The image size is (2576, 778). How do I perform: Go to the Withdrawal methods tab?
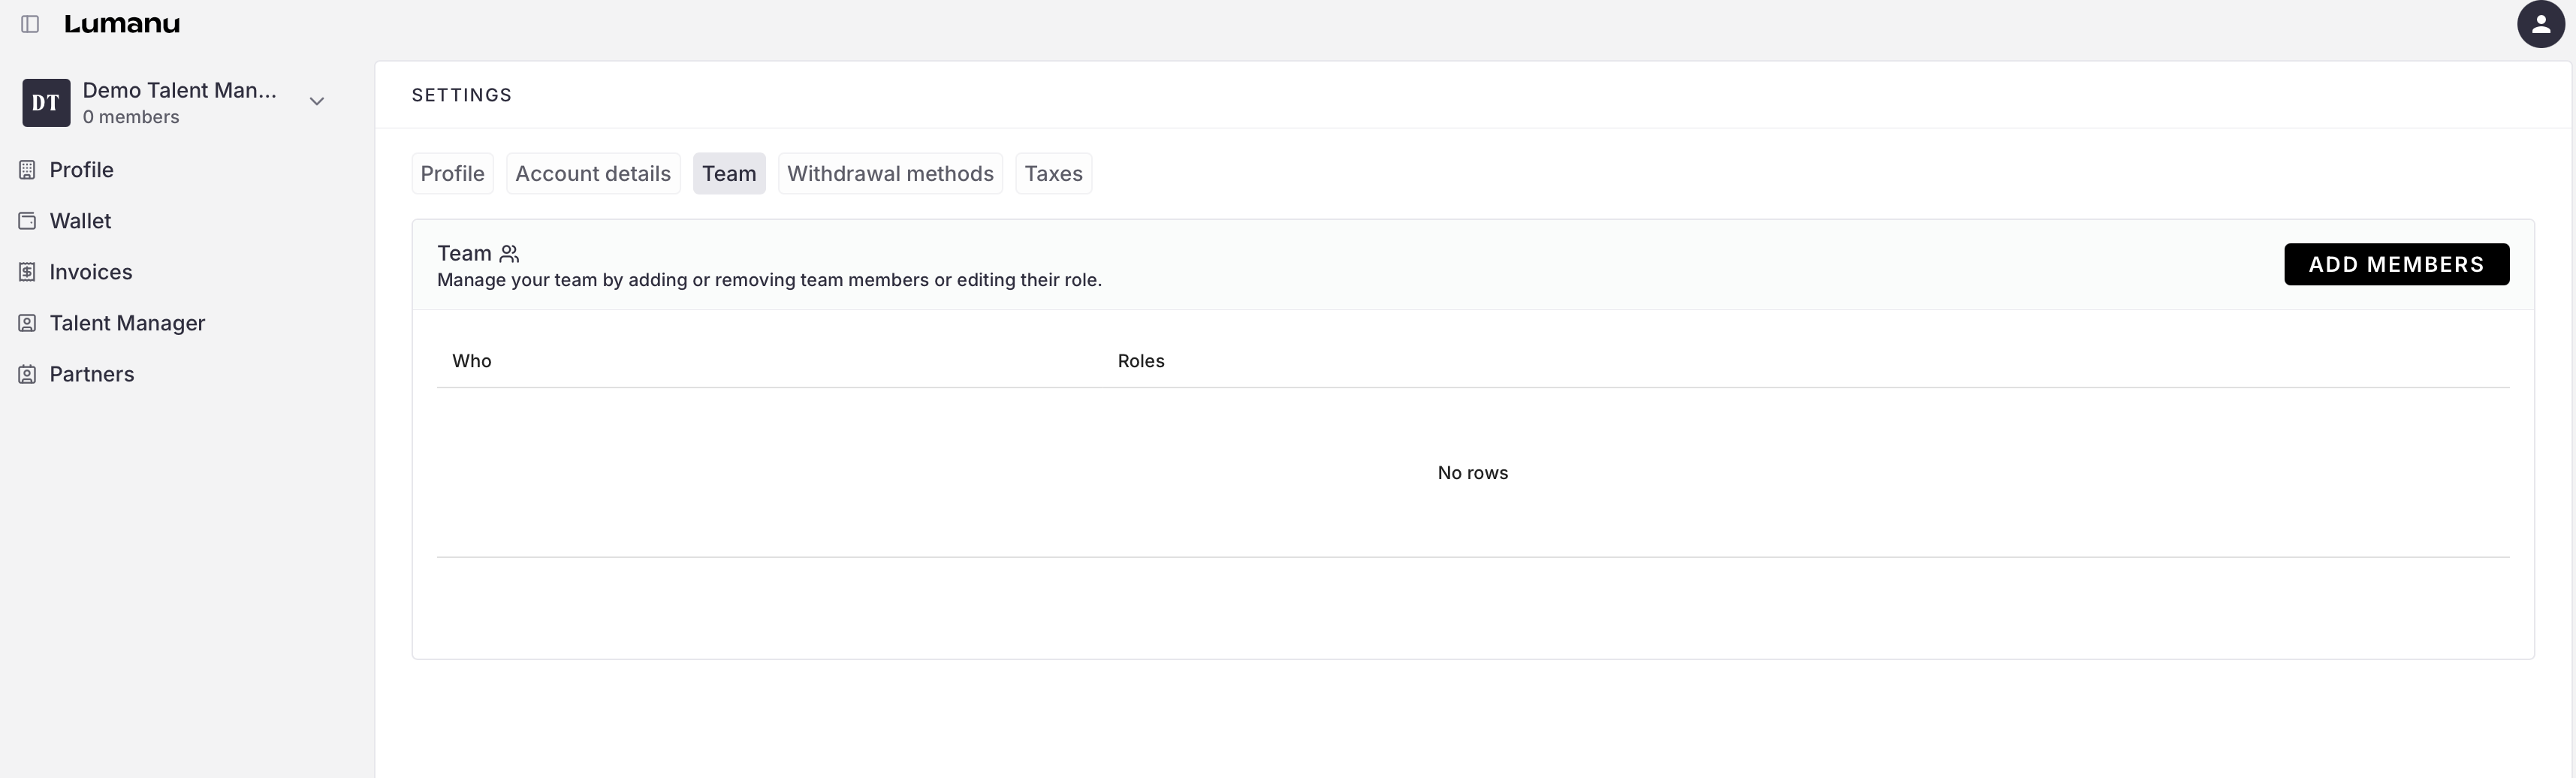(889, 174)
